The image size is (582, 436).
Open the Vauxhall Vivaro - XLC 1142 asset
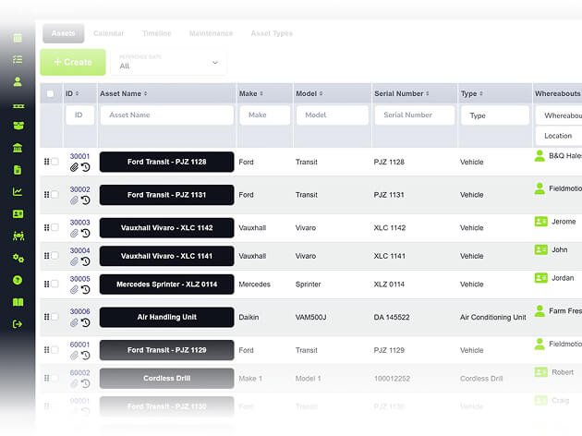point(166,227)
